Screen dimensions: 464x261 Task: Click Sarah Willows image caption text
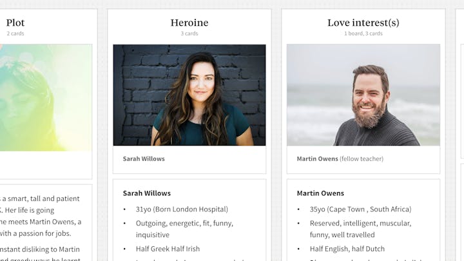pyautogui.click(x=144, y=159)
